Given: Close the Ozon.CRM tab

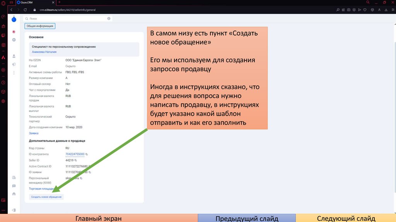Looking at the screenshot, I should [53, 2].
